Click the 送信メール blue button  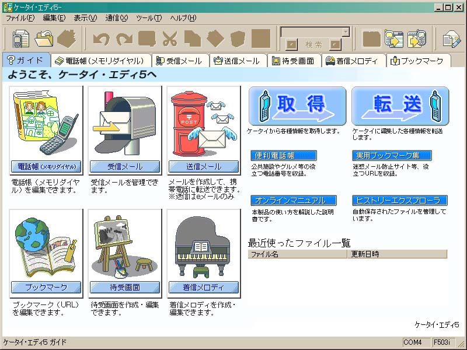pyautogui.click(x=204, y=167)
